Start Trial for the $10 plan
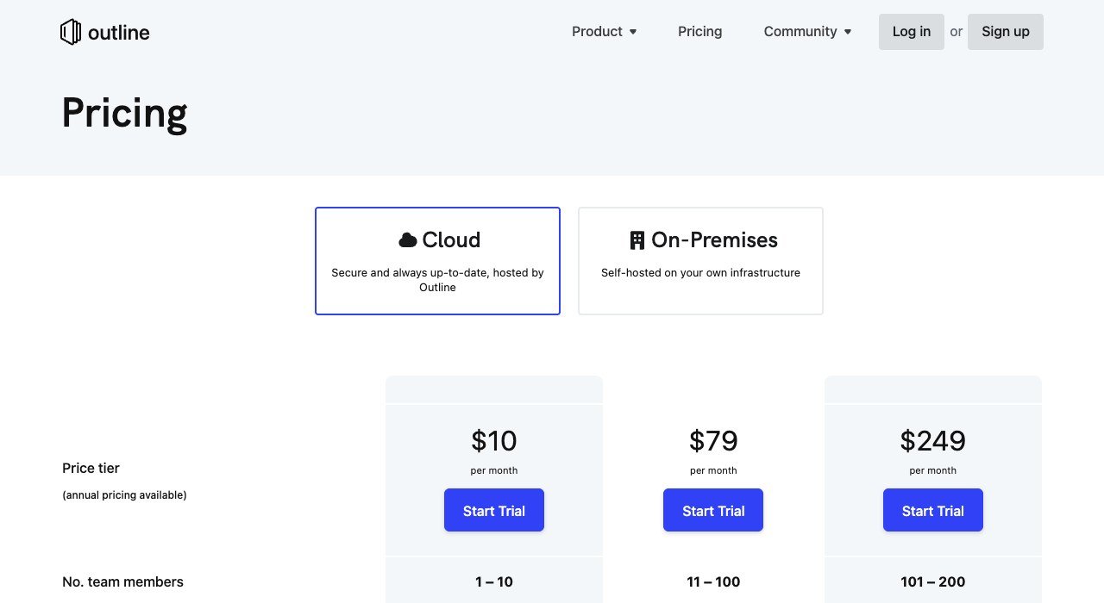The image size is (1104, 603). click(494, 510)
